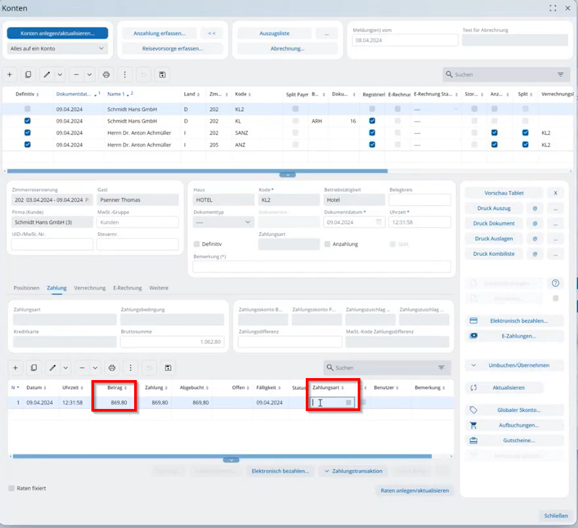This screenshot has height=528, width=578.
Task: Open the help question mark icon
Action: [556, 283]
